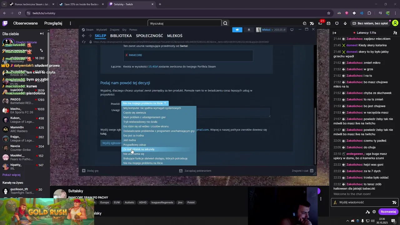Image resolution: width=400 pixels, height=225 pixels.
Task: Open the Navcia channel in sidebar
Action: (23, 148)
